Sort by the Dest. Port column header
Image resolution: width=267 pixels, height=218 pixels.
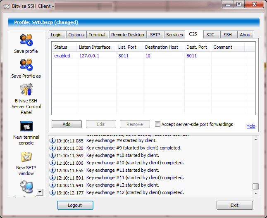pyautogui.click(x=197, y=47)
